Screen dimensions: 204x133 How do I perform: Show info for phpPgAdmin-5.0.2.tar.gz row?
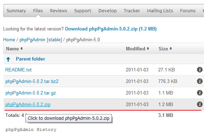coord(199,93)
